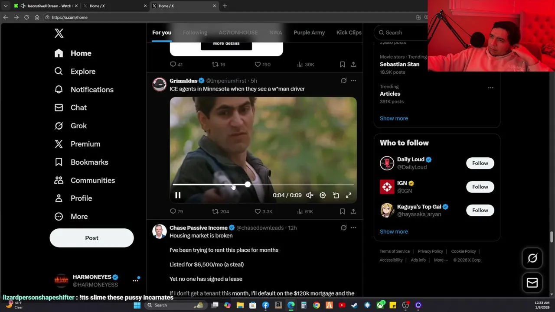Screen dimensions: 555x312
Task: Open a new browser tab
Action: click(225, 6)
